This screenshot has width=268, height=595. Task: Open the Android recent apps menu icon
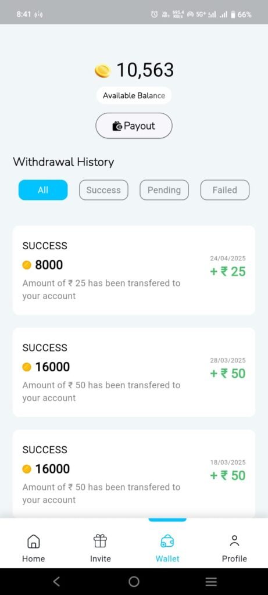pos(211,581)
